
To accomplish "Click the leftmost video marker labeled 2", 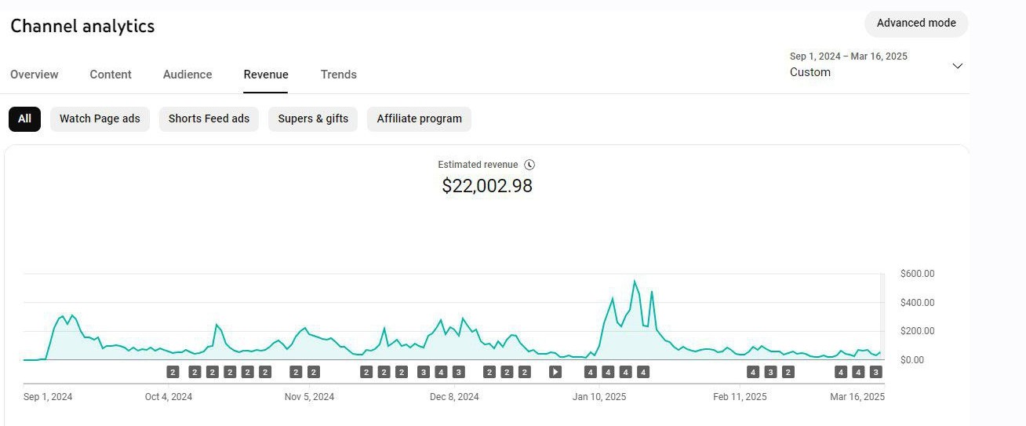I will 173,372.
